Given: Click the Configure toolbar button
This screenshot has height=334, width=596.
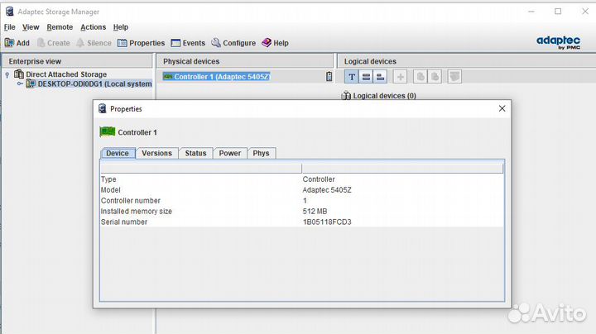Looking at the screenshot, I should coord(233,43).
